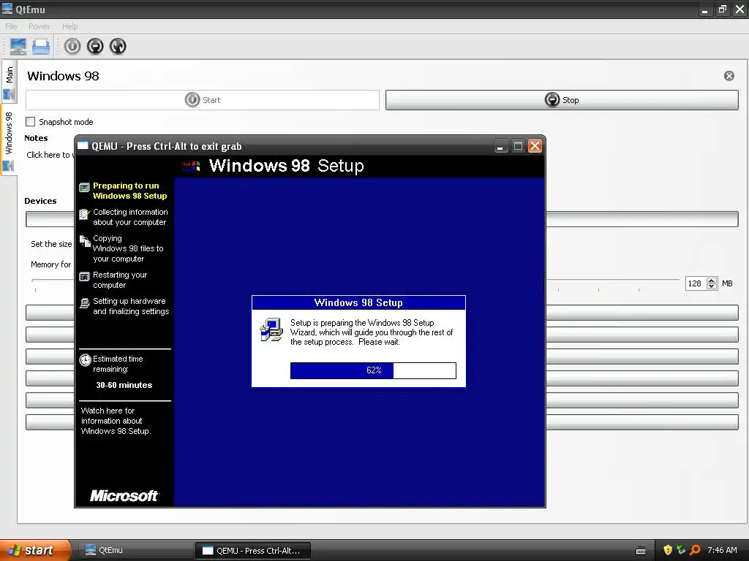Image resolution: width=749 pixels, height=561 pixels.
Task: Click 'Collecting information about your computer' step text
Action: (130, 217)
